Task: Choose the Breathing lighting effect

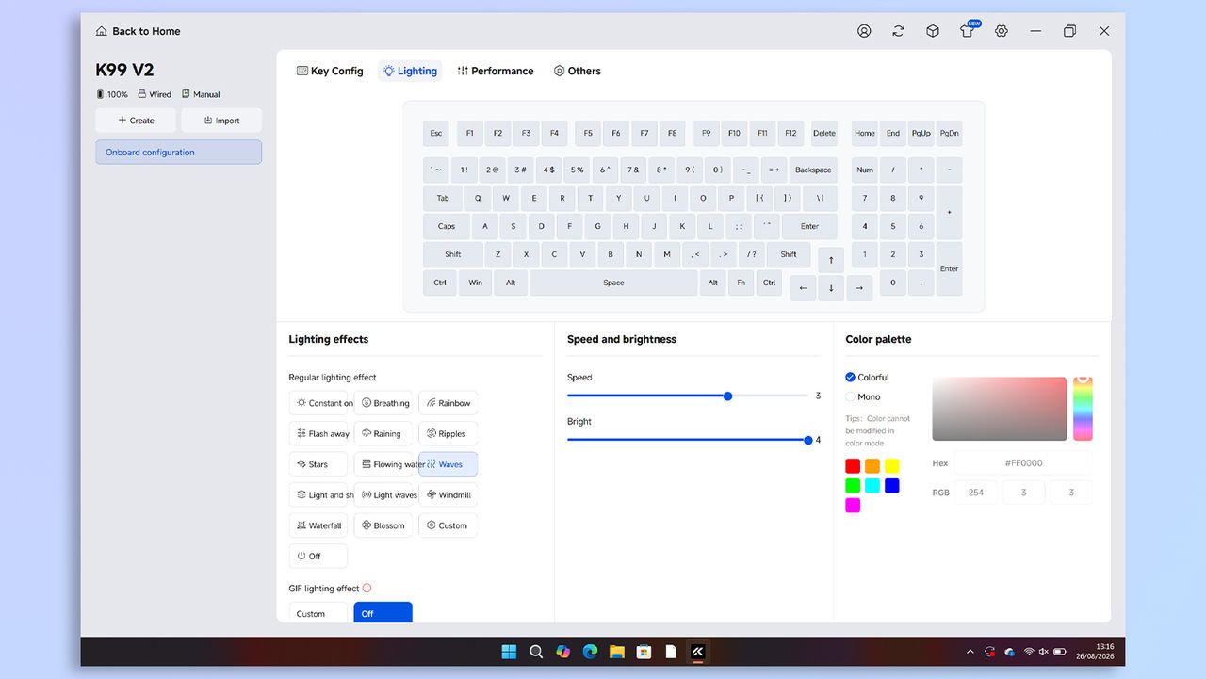Action: pos(383,403)
